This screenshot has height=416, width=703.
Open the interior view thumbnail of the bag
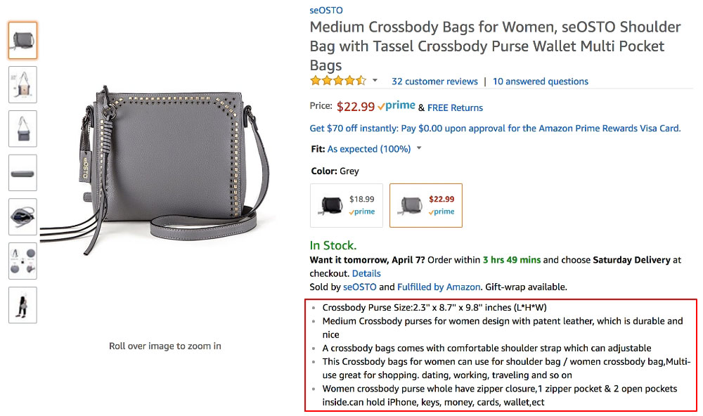[x=22, y=216]
